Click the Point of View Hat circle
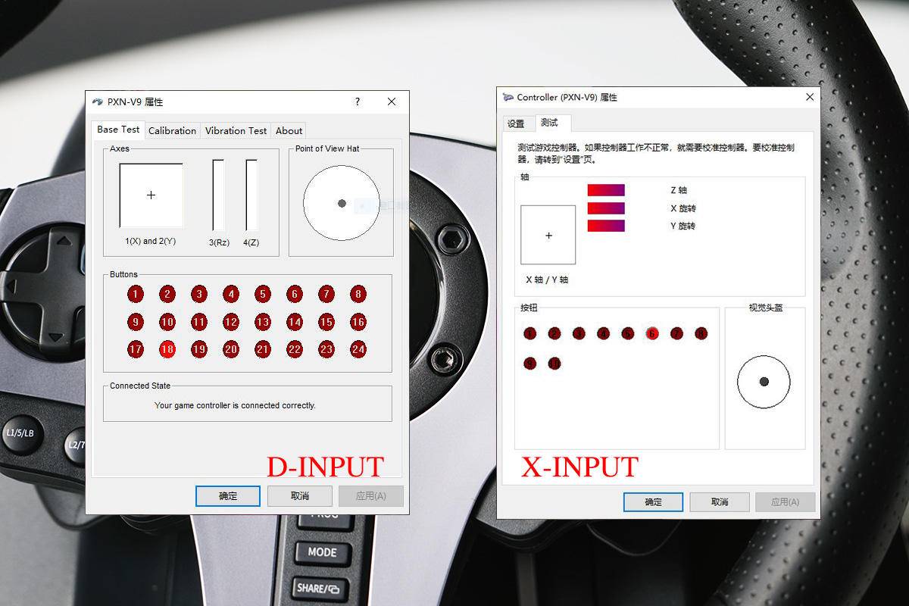This screenshot has height=606, width=909. coord(341,203)
